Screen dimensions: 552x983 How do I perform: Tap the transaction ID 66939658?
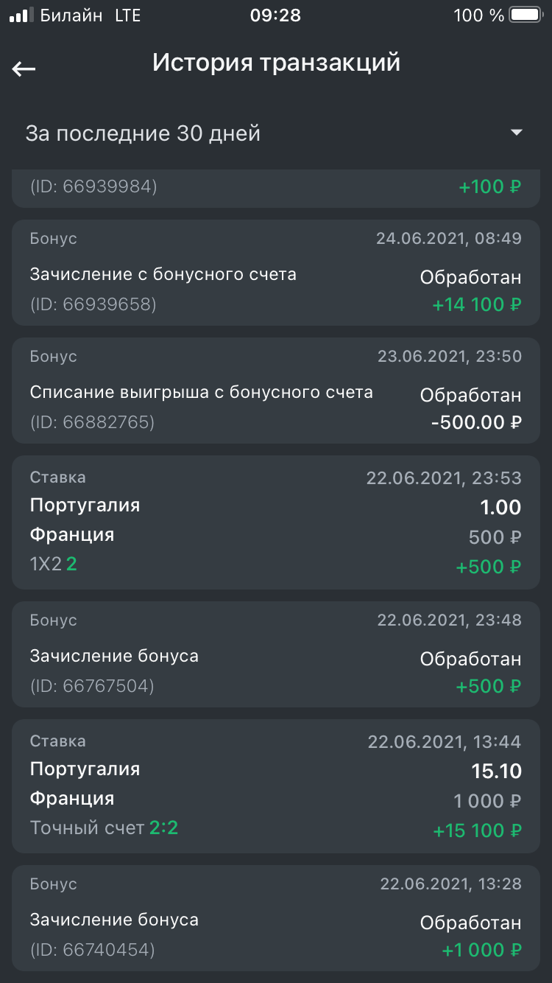[93, 304]
